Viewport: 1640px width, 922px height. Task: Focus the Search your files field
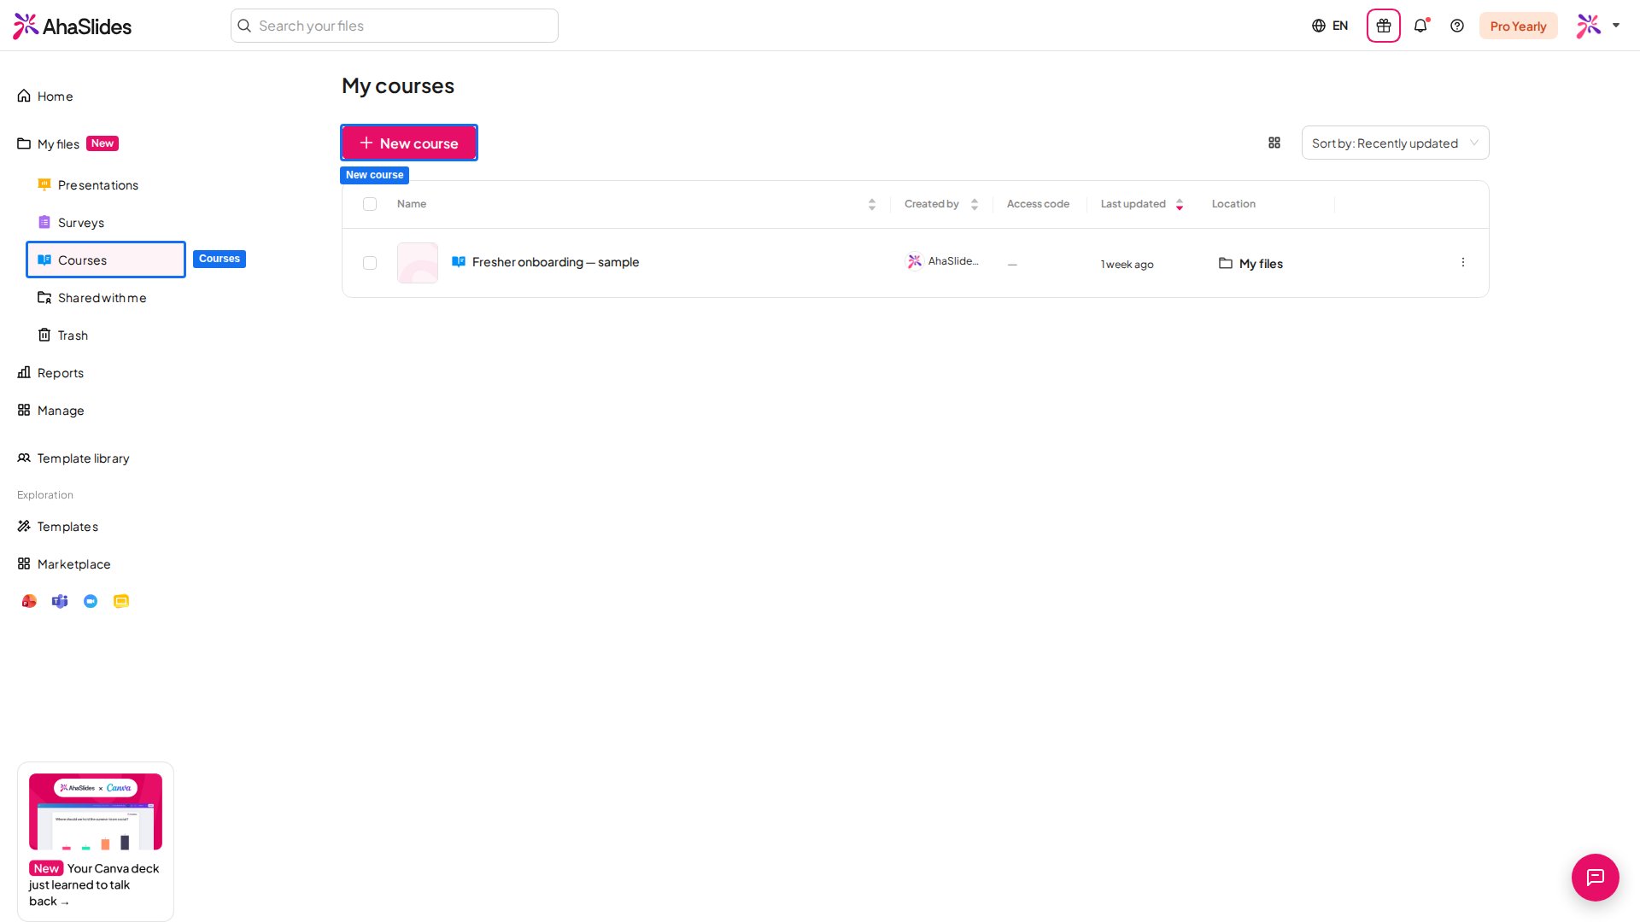click(395, 26)
